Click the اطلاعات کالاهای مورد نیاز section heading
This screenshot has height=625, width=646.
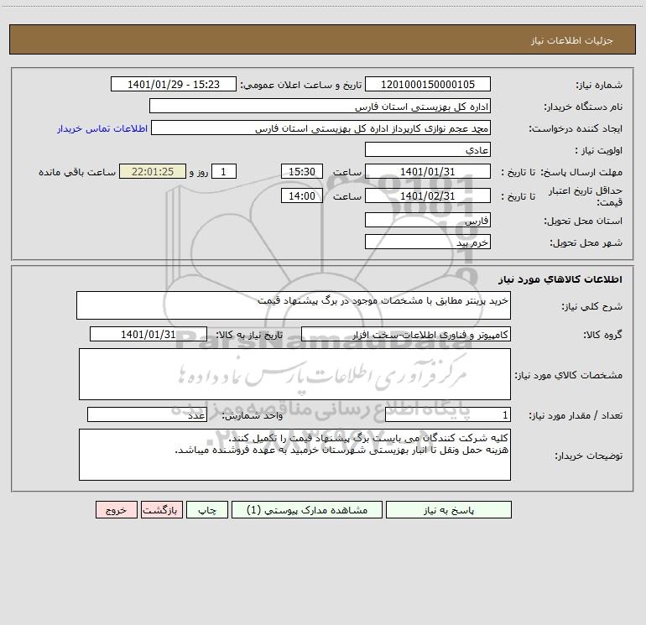560,279
